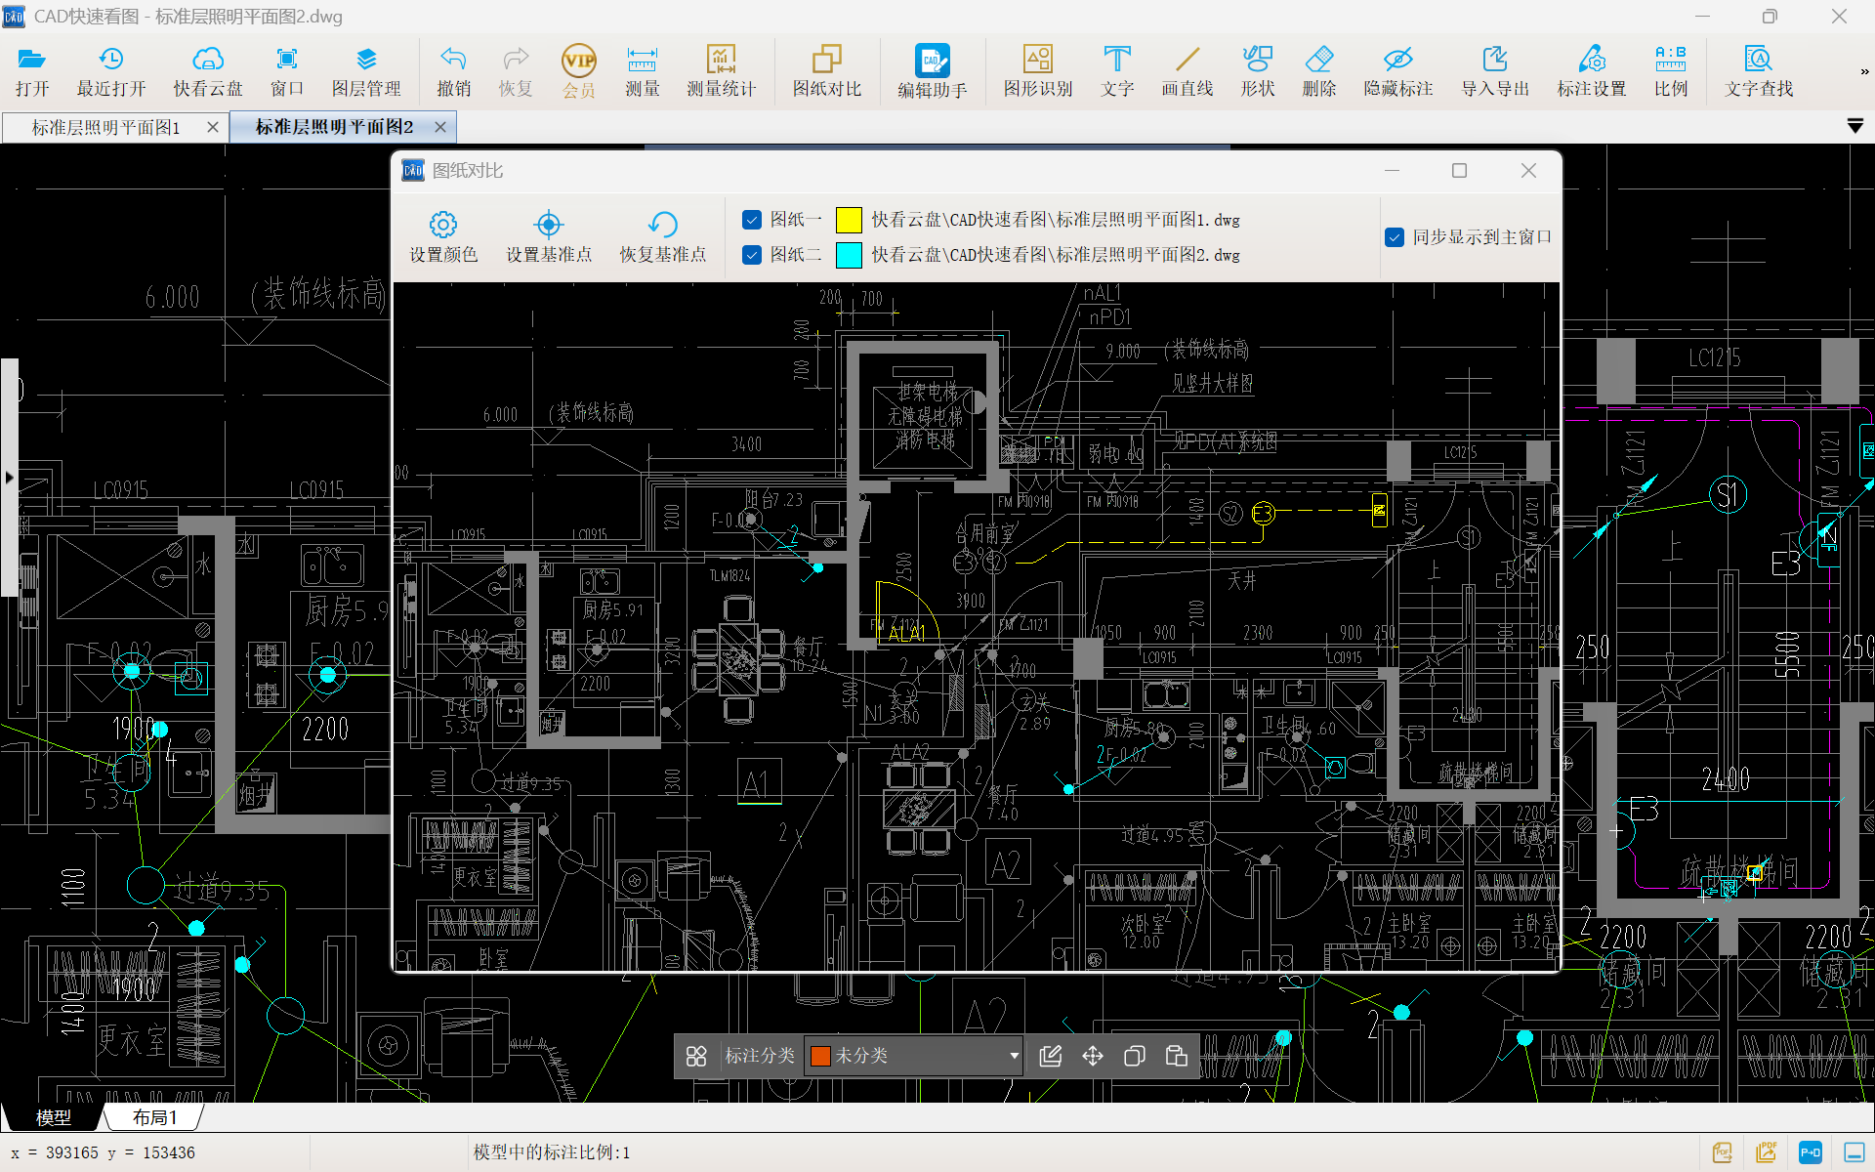This screenshot has height=1172, width=1875.
Task: Expand the 未分类 annotation category dropdown
Action: [1014, 1056]
